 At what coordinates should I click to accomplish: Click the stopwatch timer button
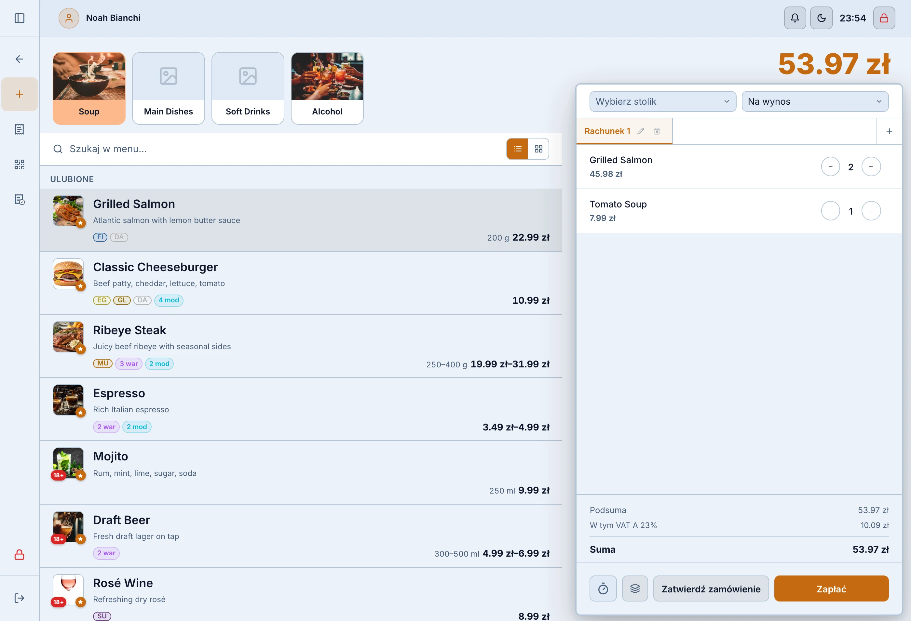pos(603,588)
